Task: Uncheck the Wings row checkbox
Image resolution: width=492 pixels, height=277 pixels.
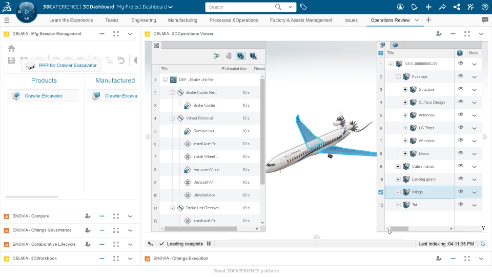Action: tap(381, 192)
